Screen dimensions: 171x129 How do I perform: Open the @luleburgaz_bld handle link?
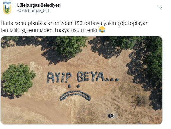(33, 11)
